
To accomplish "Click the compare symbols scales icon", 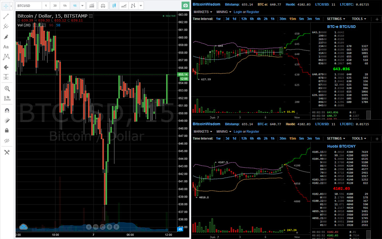I will (103, 6).
